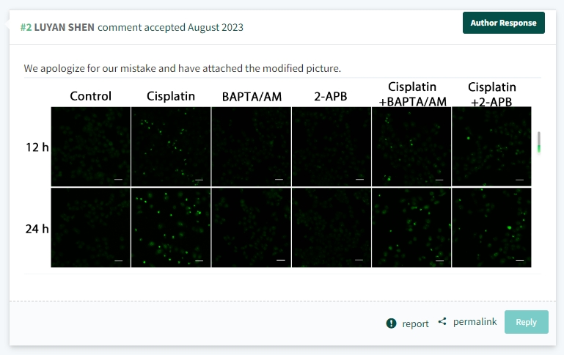Open the Author Response badge

click(x=504, y=23)
